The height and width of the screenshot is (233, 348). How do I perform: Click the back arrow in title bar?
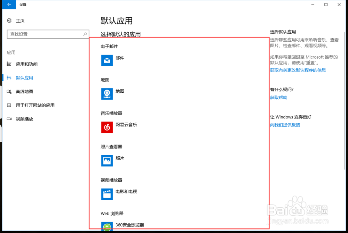coord(9,5)
